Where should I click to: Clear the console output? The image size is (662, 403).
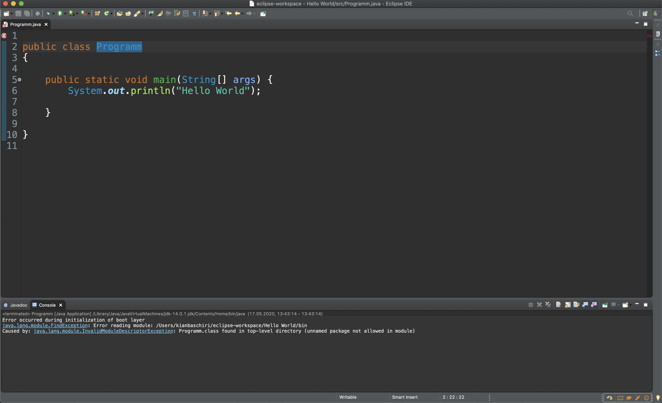click(559, 305)
